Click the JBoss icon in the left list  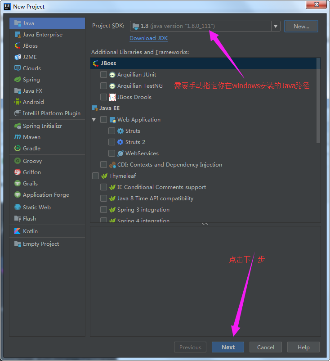coord(18,46)
